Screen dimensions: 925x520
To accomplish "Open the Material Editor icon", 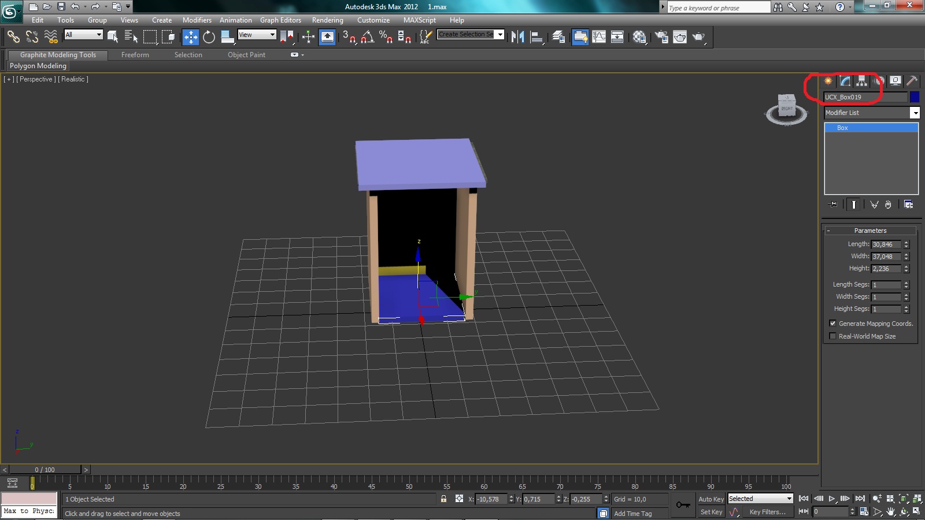I will tap(639, 37).
